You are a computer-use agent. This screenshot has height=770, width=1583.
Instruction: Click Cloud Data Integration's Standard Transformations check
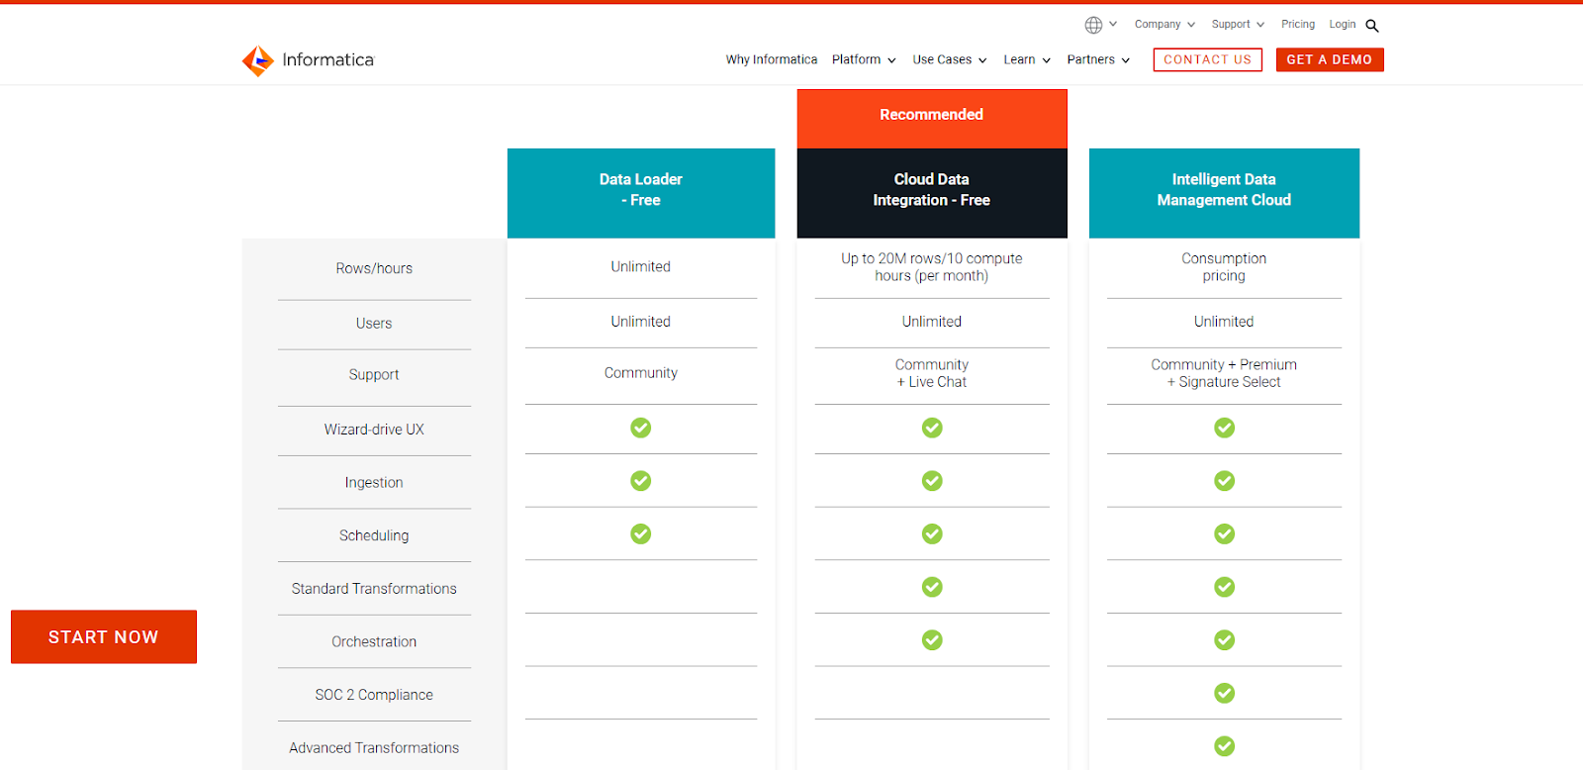[x=932, y=587]
